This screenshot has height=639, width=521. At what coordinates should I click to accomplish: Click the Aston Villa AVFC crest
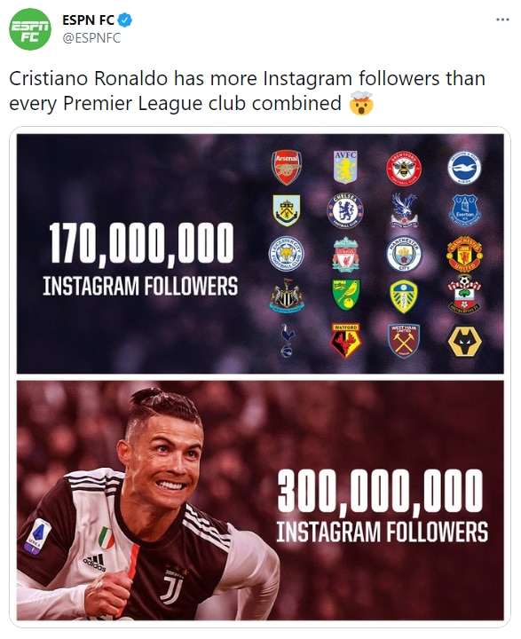pyautogui.click(x=345, y=167)
